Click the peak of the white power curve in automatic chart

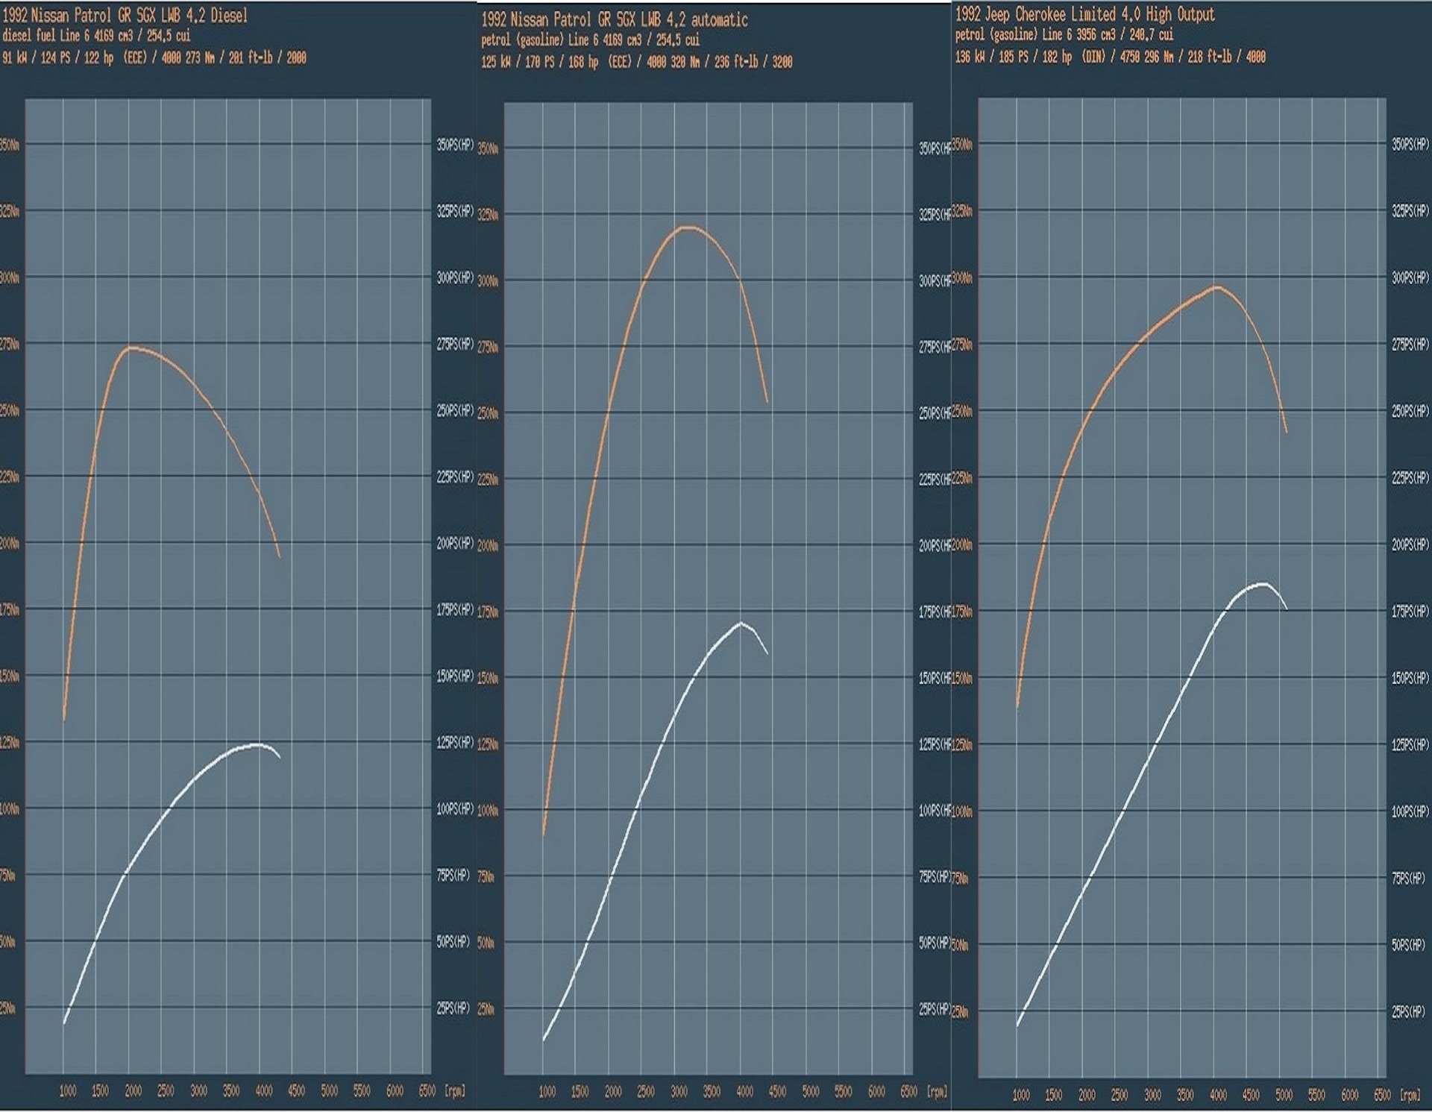[741, 623]
